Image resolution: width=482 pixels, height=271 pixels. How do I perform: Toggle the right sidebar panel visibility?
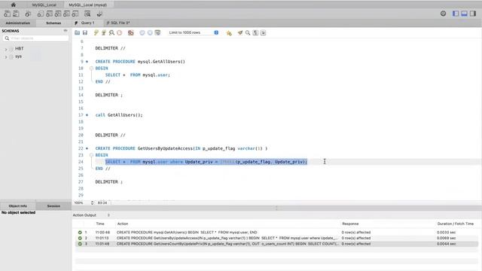click(473, 14)
